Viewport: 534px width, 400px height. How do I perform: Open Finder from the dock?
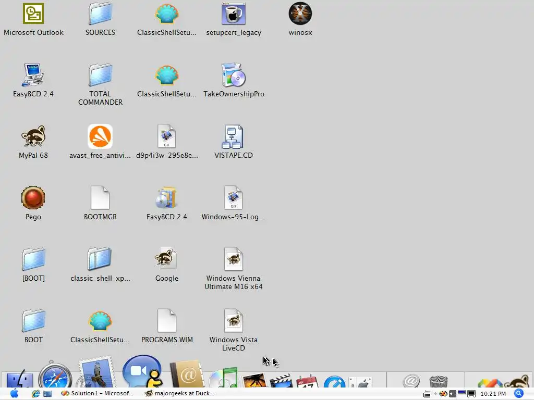click(20, 378)
